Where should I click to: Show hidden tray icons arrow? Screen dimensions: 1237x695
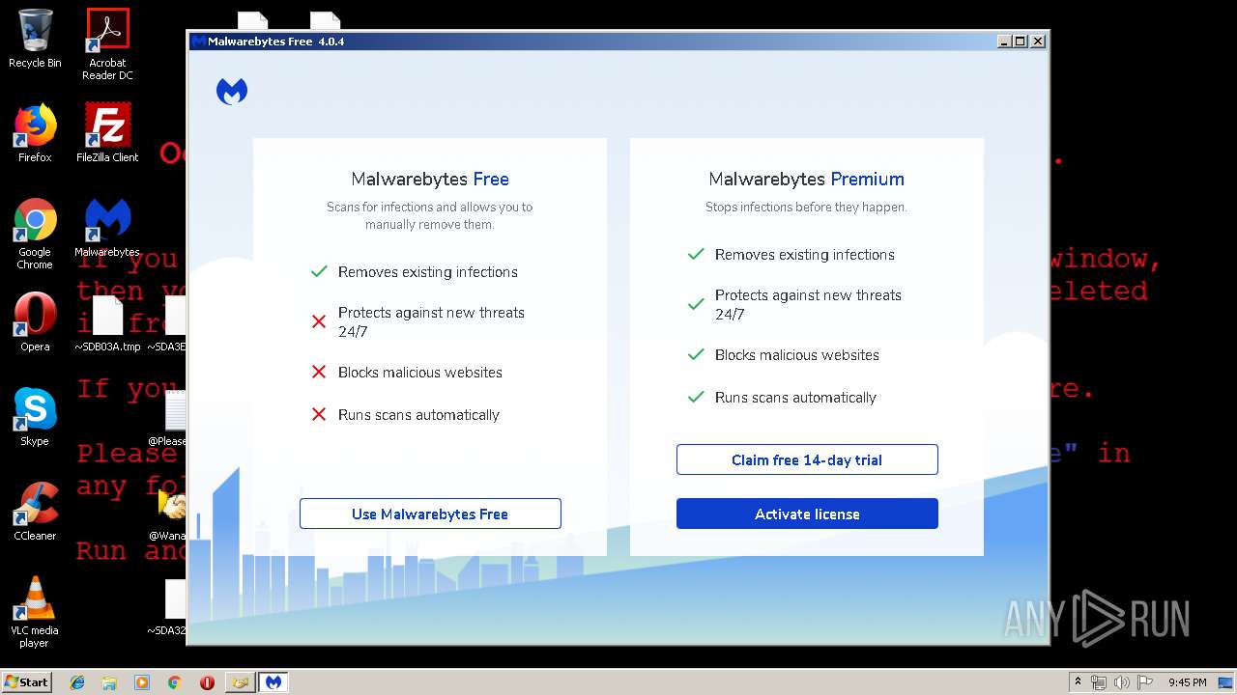click(x=1078, y=682)
